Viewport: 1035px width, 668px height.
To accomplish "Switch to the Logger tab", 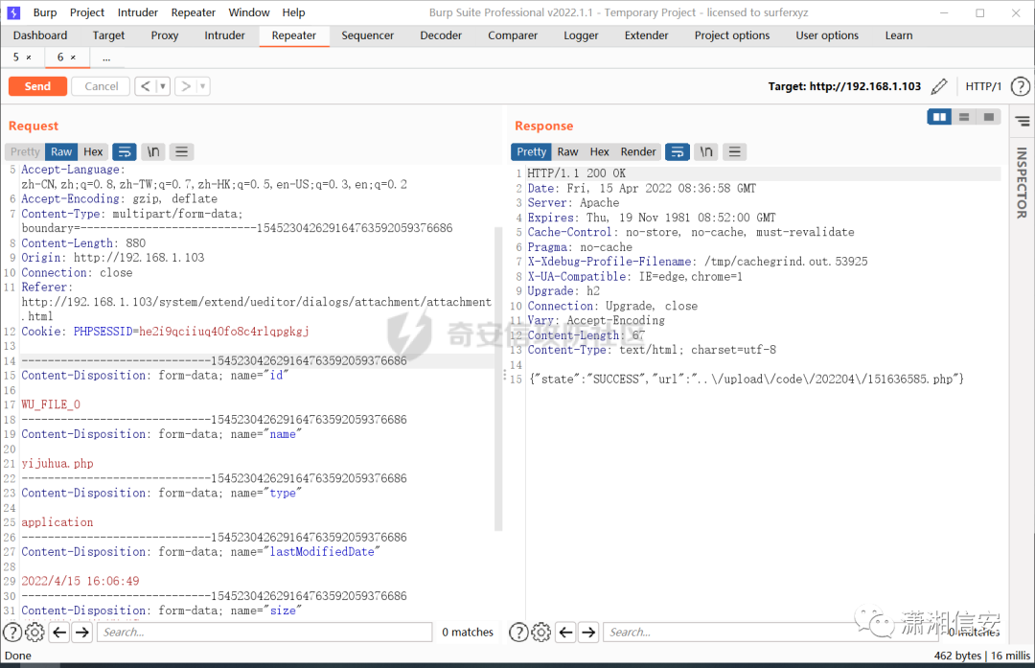I will click(581, 35).
